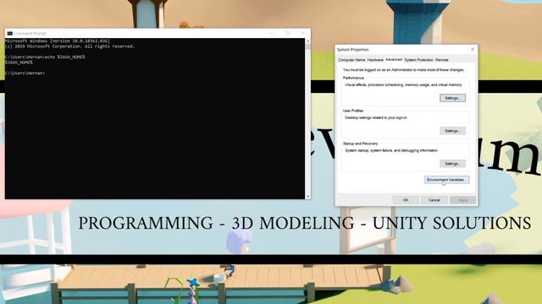This screenshot has width=542, height=304.
Task: Minimize the Command Prompt window
Action: (272, 33)
